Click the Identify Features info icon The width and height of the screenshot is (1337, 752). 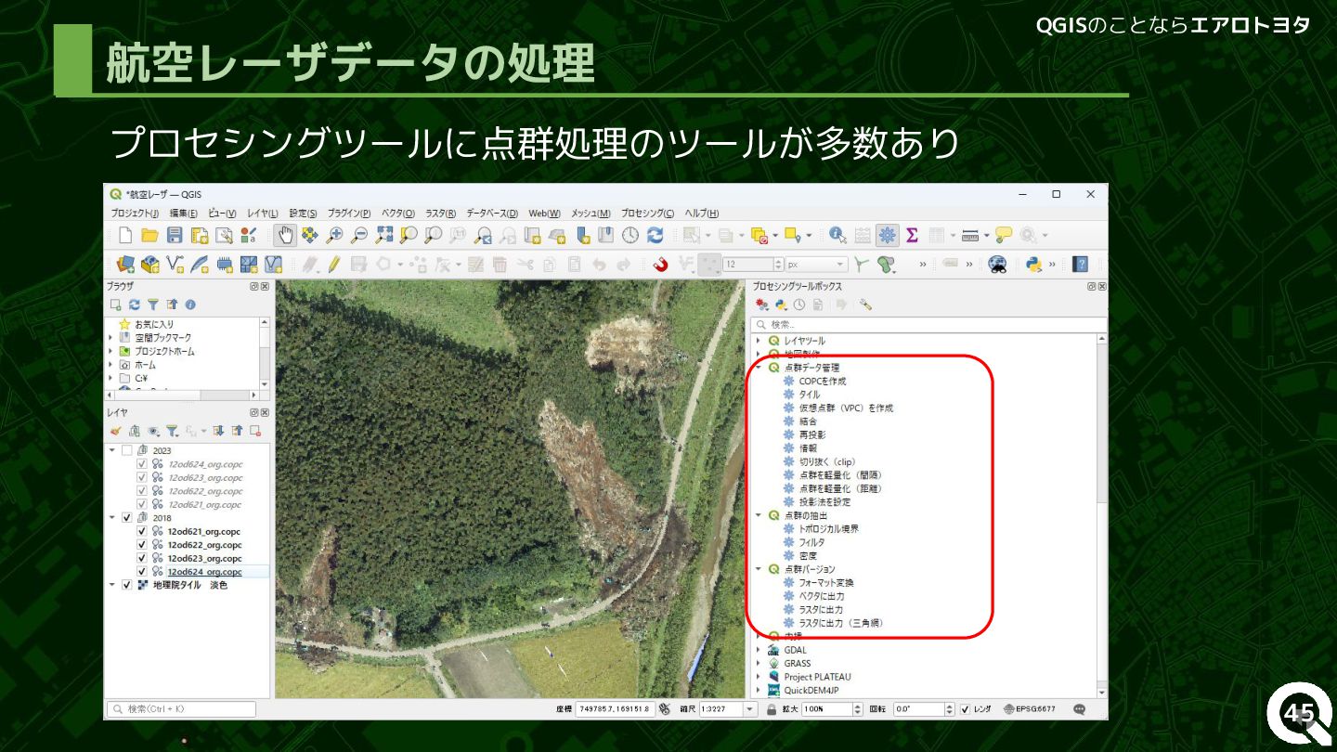[x=837, y=236]
